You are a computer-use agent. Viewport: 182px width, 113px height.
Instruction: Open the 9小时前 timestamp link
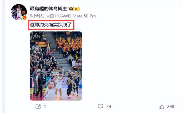click(x=37, y=16)
